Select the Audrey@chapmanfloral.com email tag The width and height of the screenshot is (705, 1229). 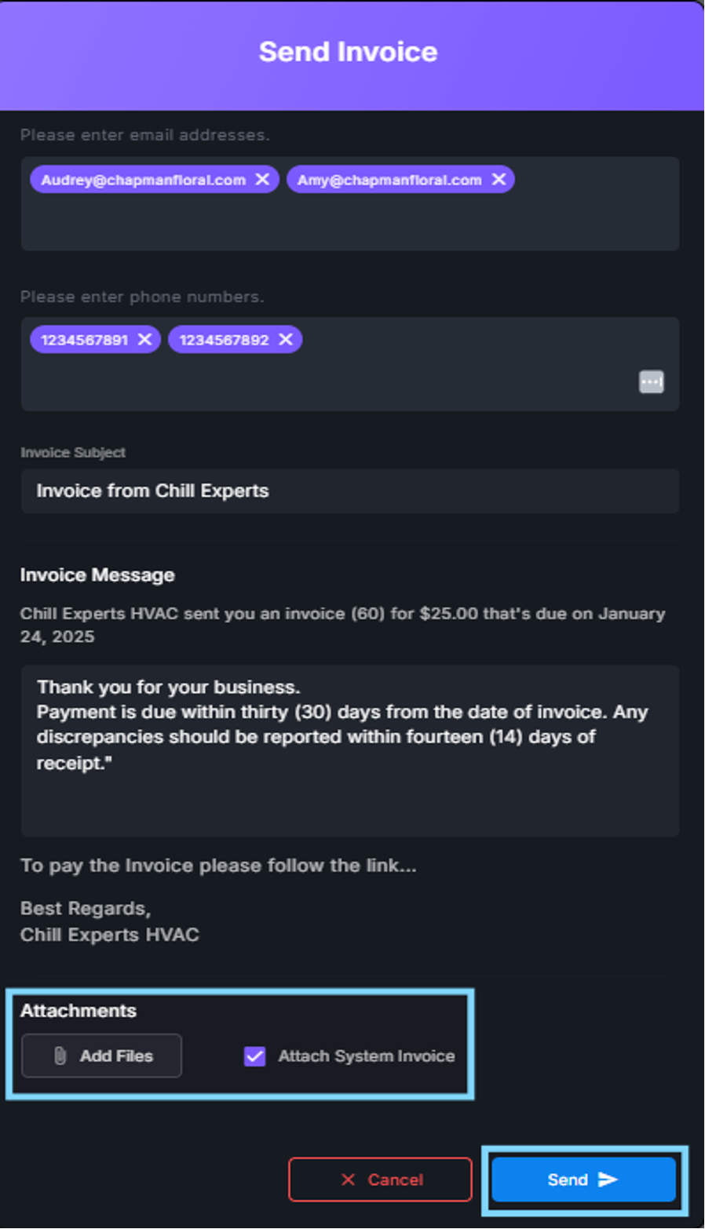pyautogui.click(x=143, y=180)
